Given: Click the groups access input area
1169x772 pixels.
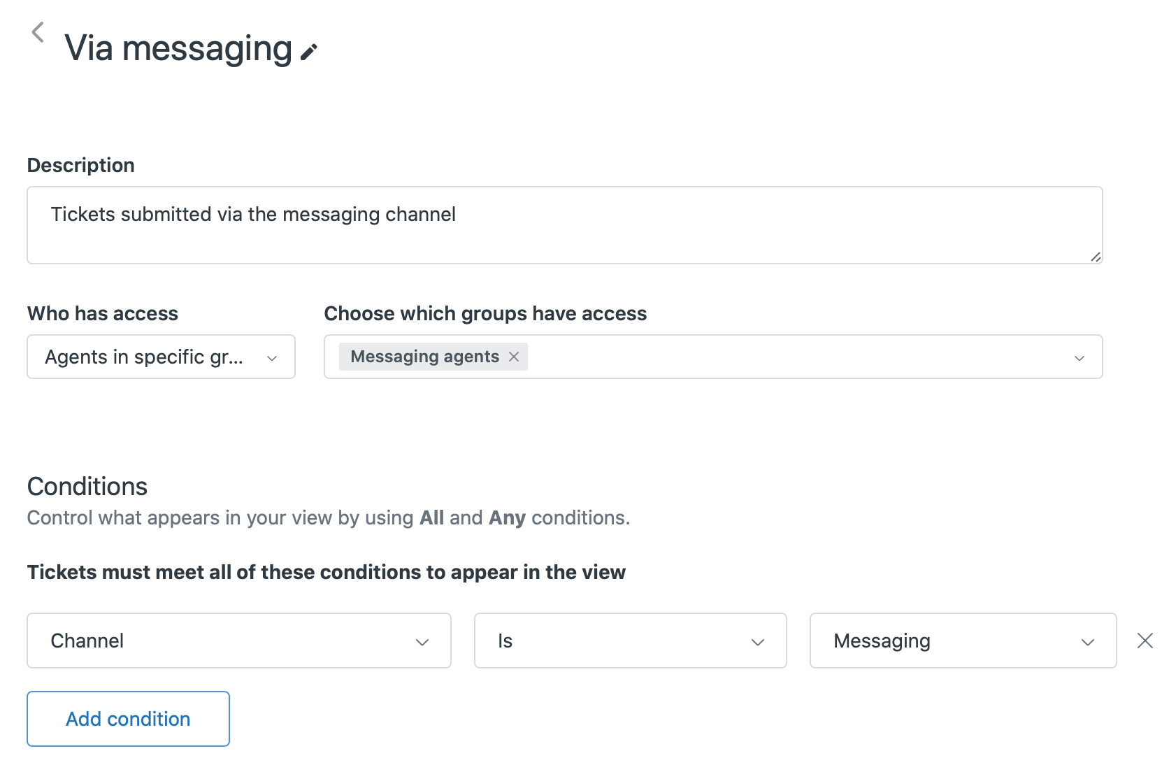Looking at the screenshot, I should (x=769, y=357).
